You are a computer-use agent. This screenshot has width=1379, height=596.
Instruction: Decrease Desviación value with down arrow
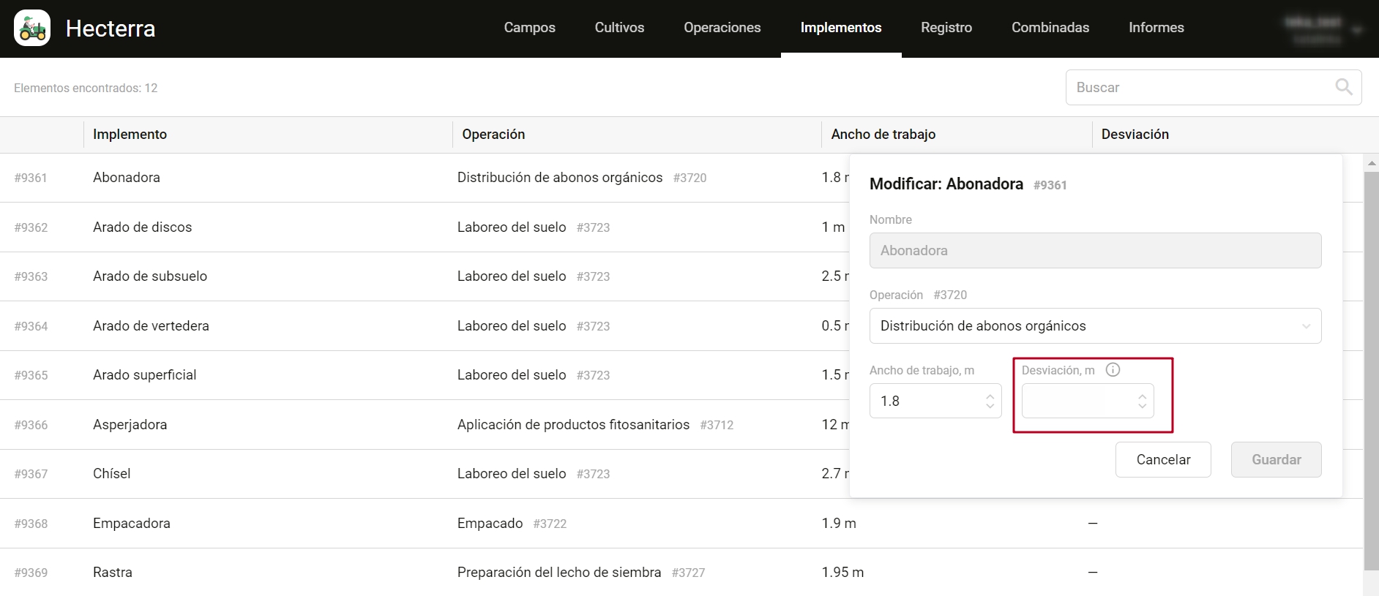[x=1142, y=406]
